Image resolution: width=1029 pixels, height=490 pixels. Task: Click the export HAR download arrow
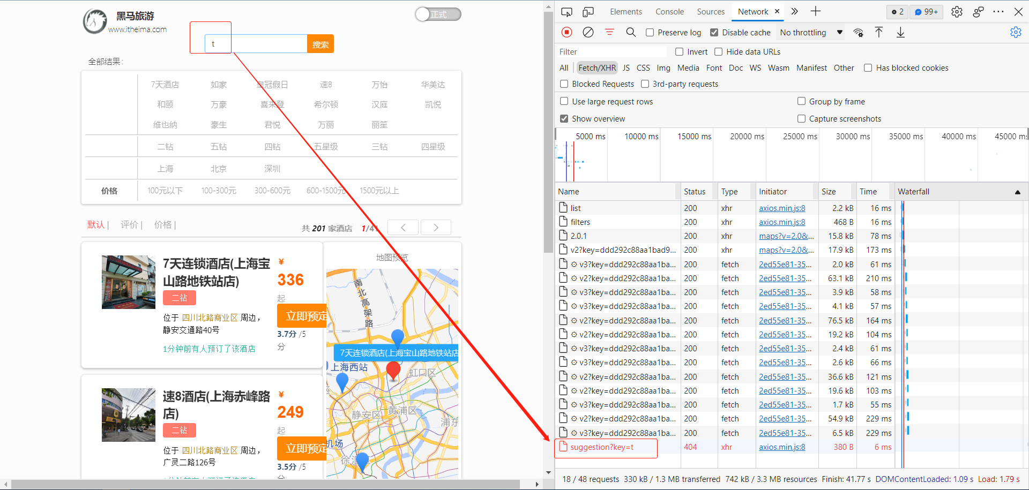(900, 32)
